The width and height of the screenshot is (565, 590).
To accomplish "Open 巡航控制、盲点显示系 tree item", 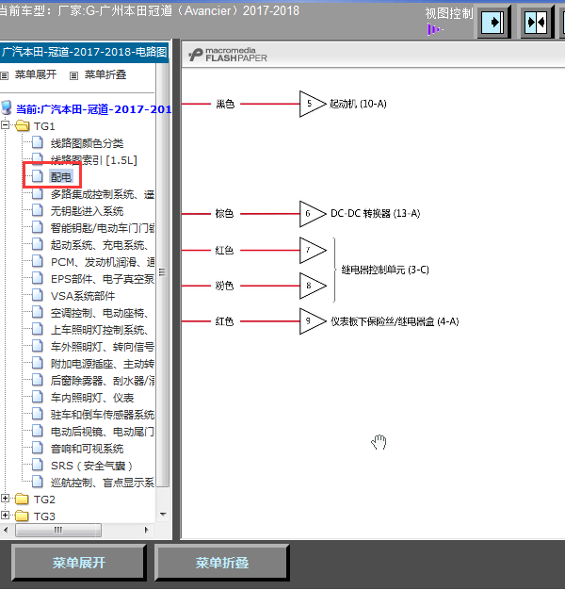I will [103, 483].
